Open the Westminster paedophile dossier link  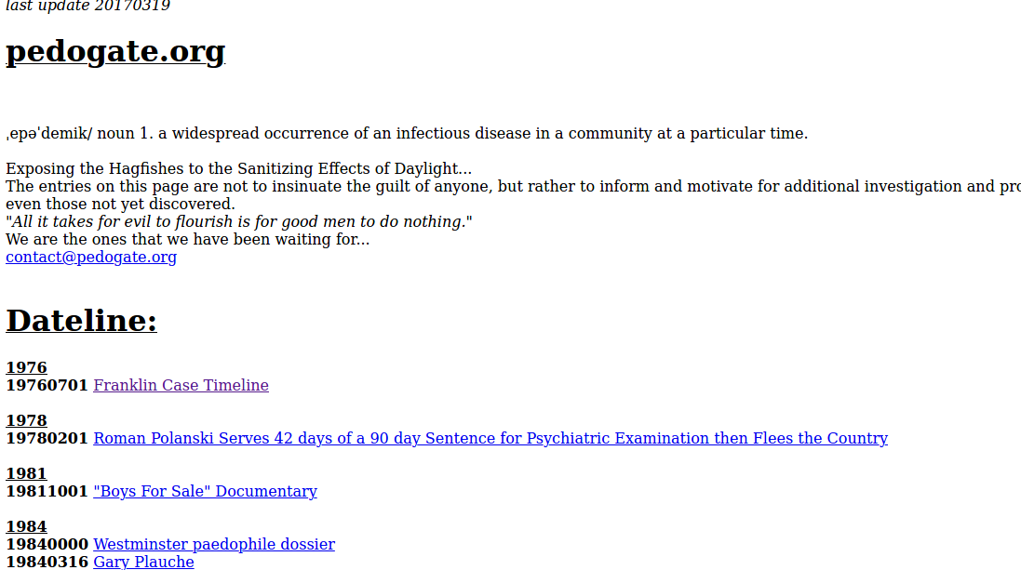coord(214,544)
